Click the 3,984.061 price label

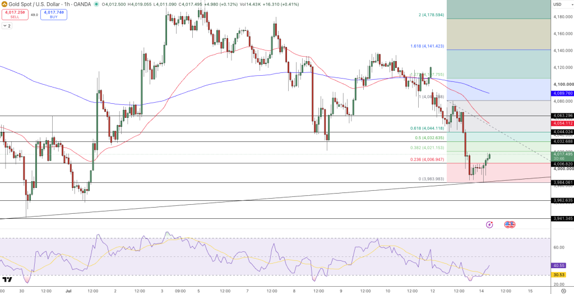563,182
